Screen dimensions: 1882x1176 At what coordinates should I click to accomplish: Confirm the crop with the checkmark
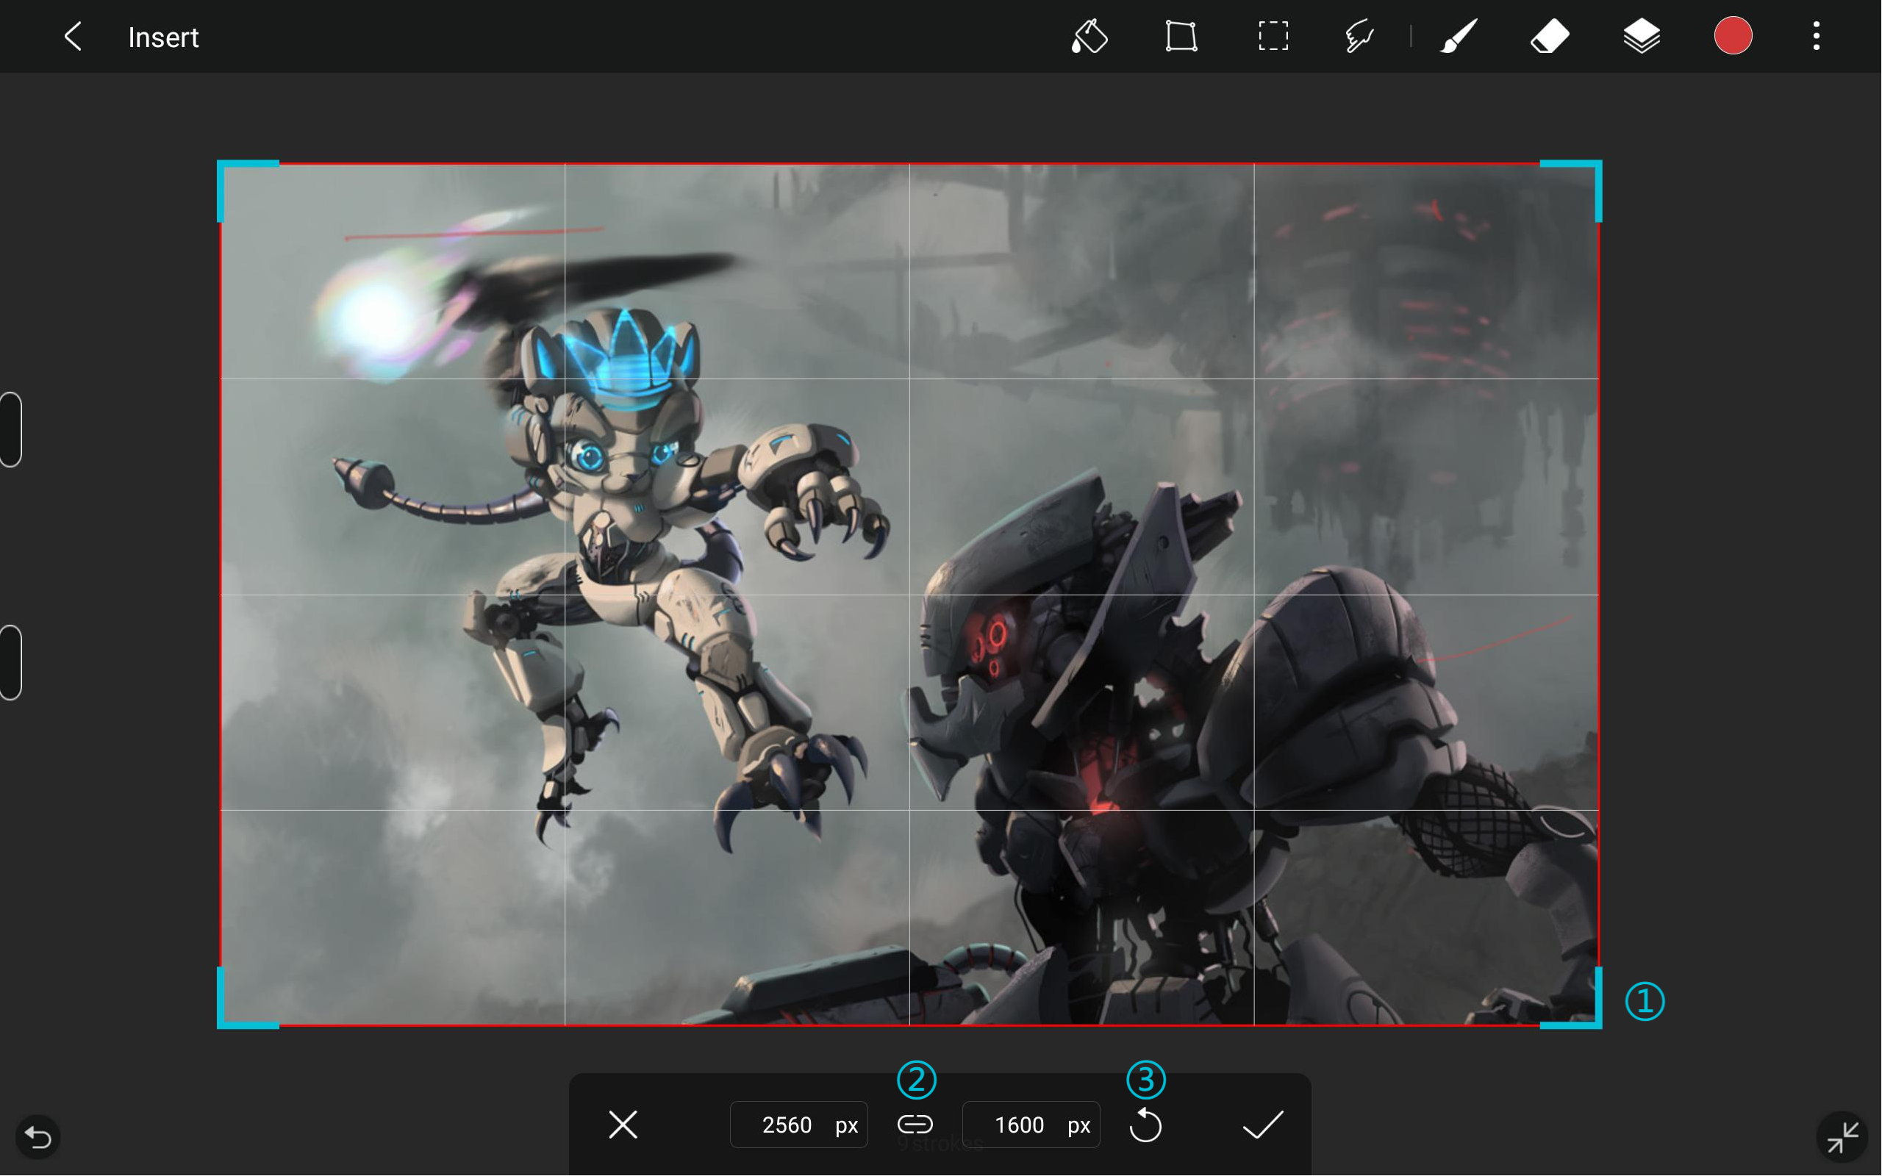(x=1262, y=1125)
